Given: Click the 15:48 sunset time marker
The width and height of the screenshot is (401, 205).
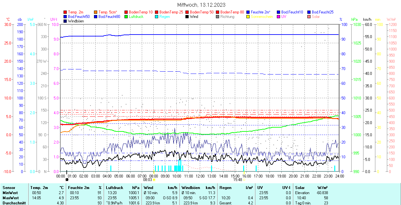Looking at the screenshot, I should point(238,180).
